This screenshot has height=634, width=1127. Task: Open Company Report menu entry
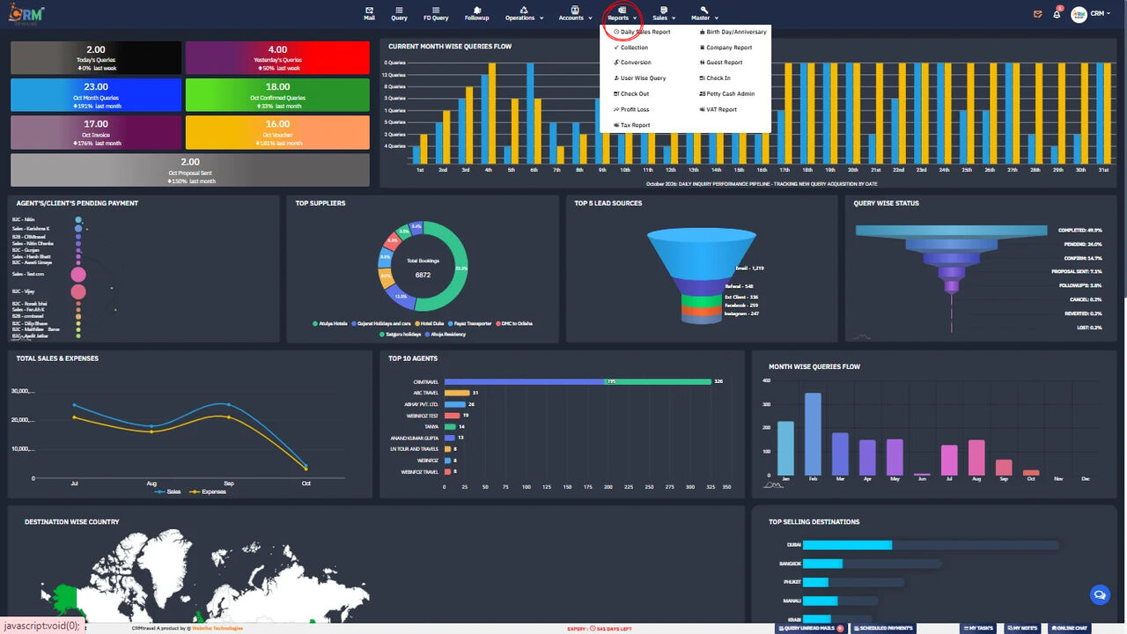pos(726,48)
